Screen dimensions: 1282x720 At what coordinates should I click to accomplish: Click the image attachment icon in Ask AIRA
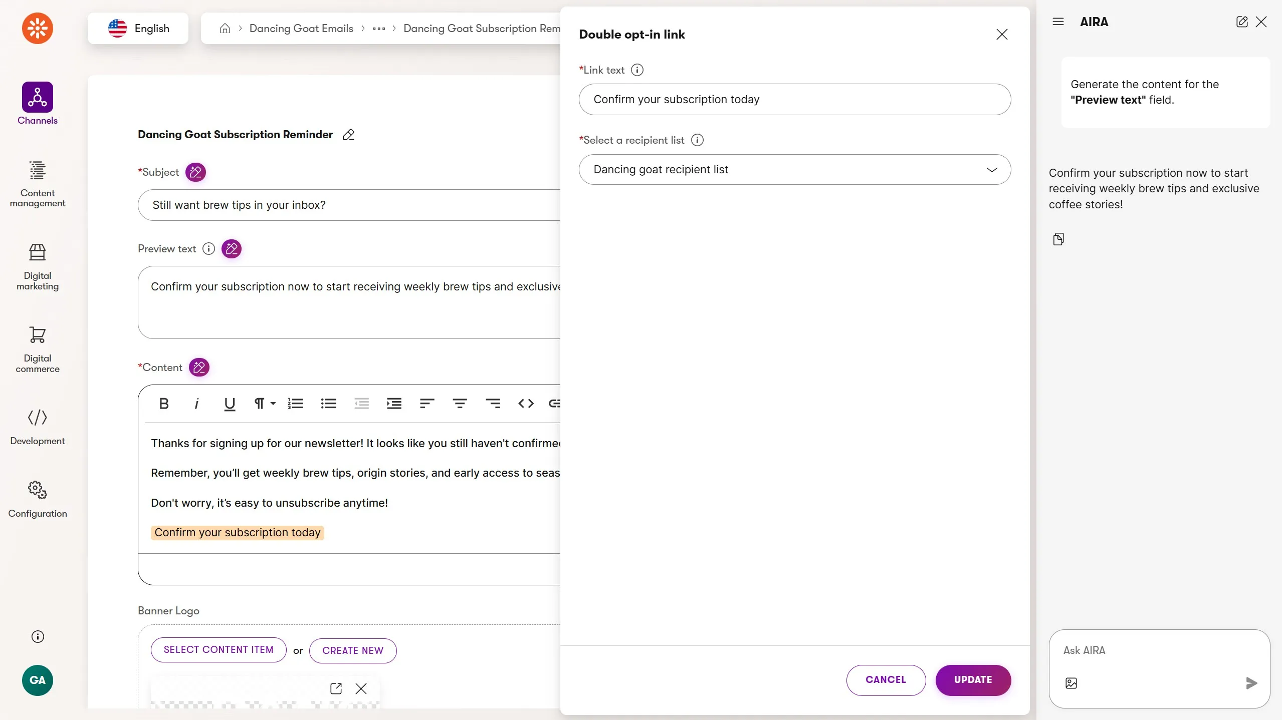1071,683
